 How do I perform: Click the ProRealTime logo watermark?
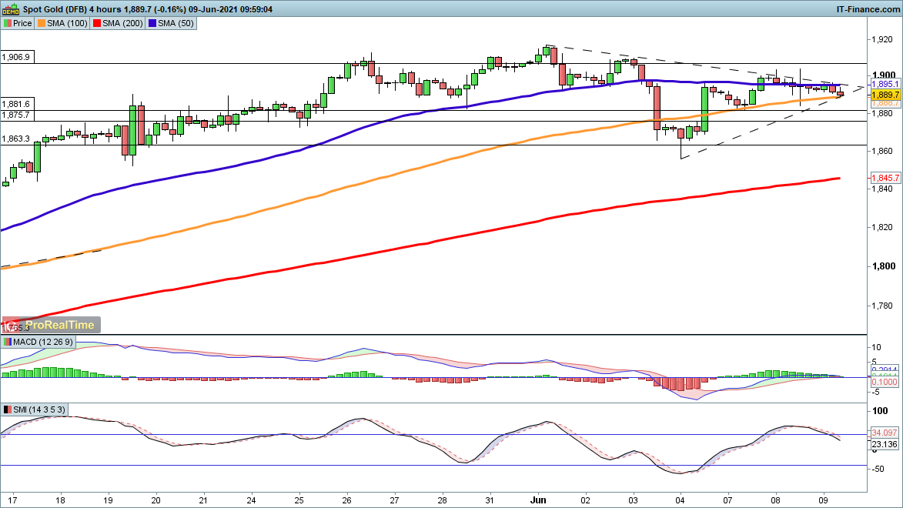click(x=52, y=326)
